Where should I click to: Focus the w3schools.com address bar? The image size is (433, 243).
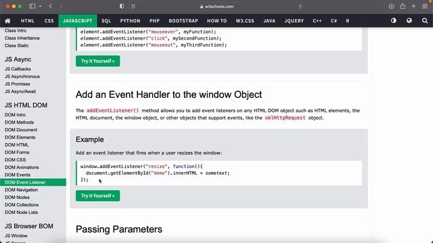pyautogui.click(x=216, y=7)
